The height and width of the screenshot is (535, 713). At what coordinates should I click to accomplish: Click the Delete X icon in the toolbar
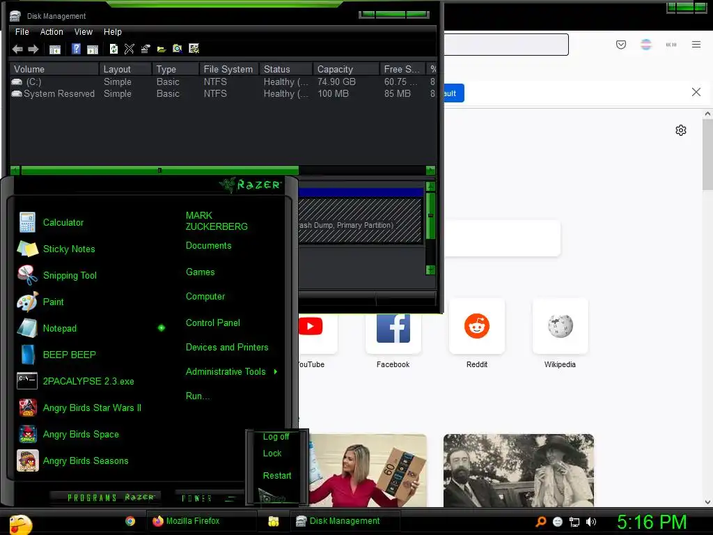129,49
